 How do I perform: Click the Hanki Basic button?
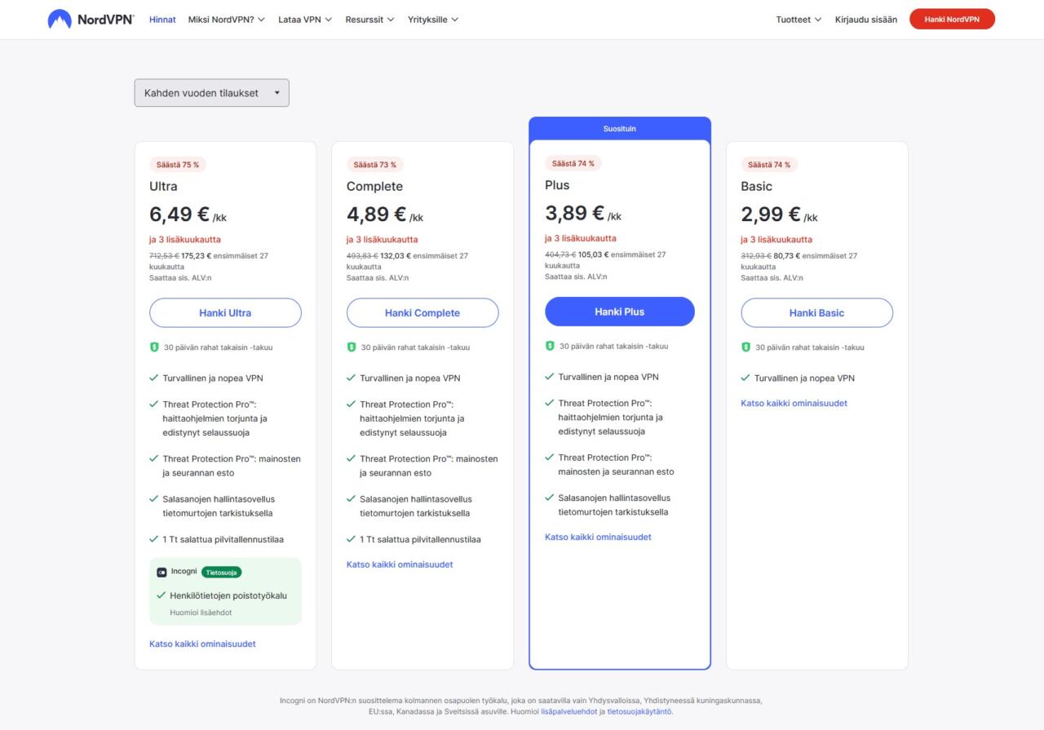(x=816, y=313)
